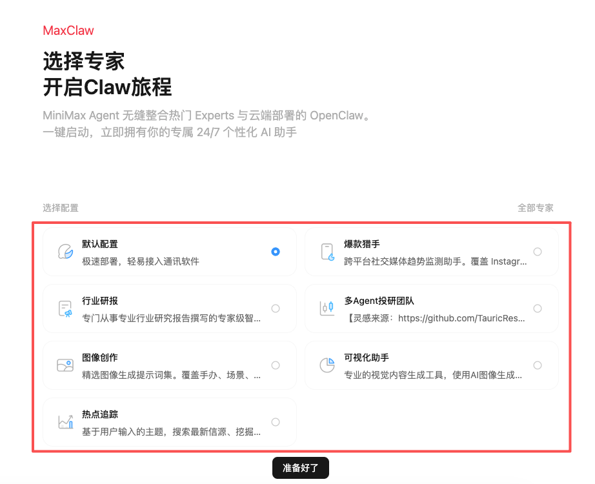Click the 默认配置 pen icon
The image size is (595, 484).
[65, 252]
